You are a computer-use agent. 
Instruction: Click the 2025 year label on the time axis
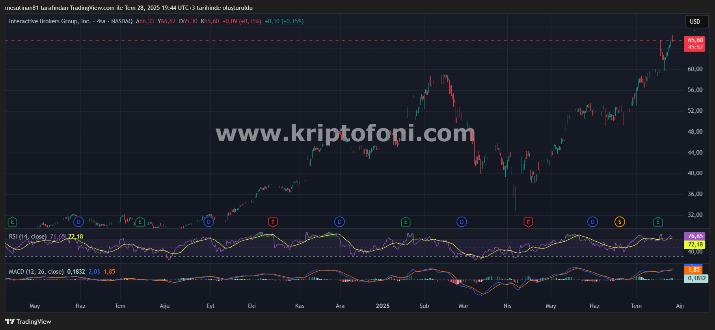[x=383, y=306]
